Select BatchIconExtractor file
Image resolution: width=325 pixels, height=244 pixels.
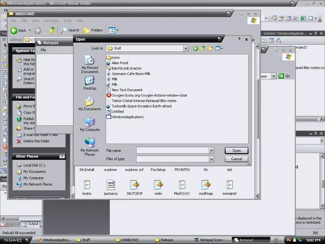pyautogui.click(x=124, y=68)
